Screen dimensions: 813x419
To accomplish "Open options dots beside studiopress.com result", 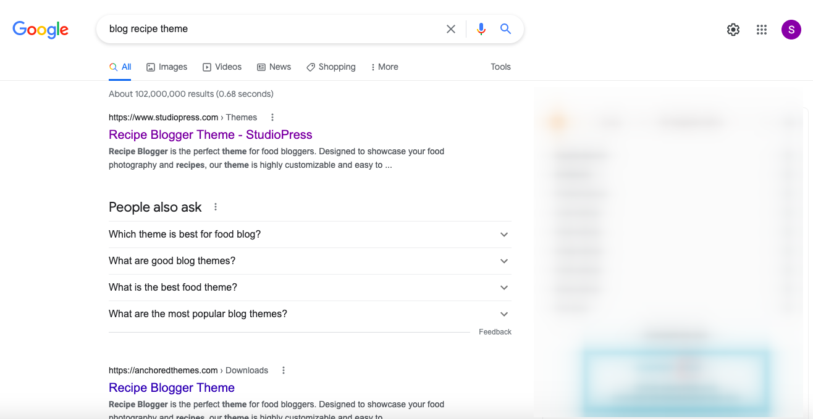I will [x=272, y=117].
